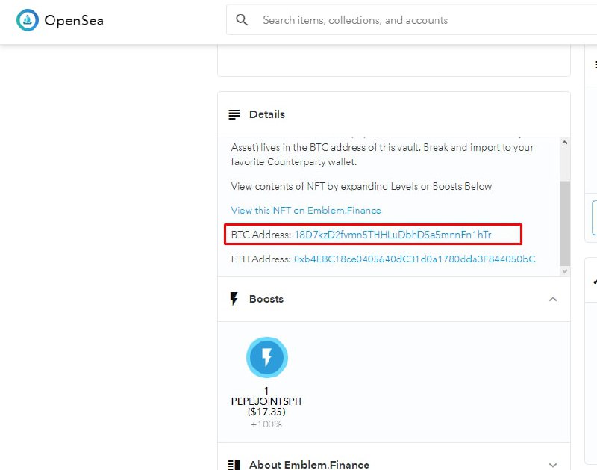597x470 pixels.
Task: Click the Details list icon
Action: click(234, 114)
